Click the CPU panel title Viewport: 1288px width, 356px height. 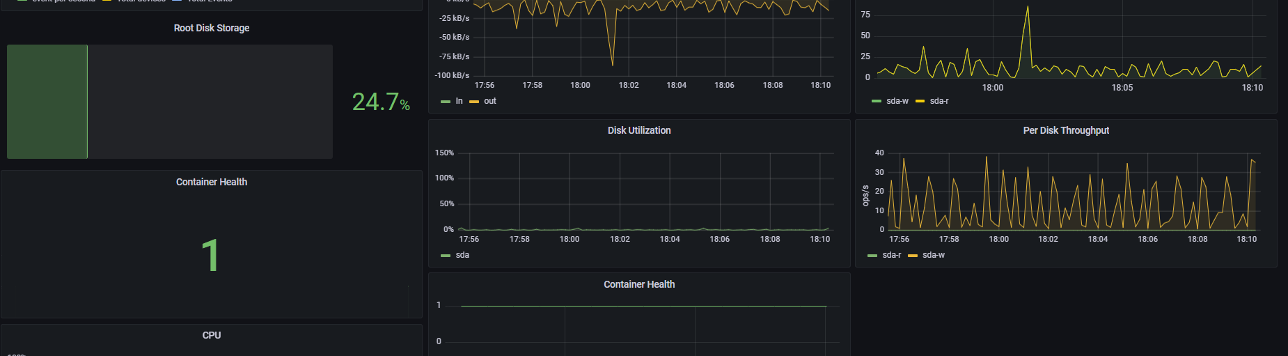(x=212, y=335)
